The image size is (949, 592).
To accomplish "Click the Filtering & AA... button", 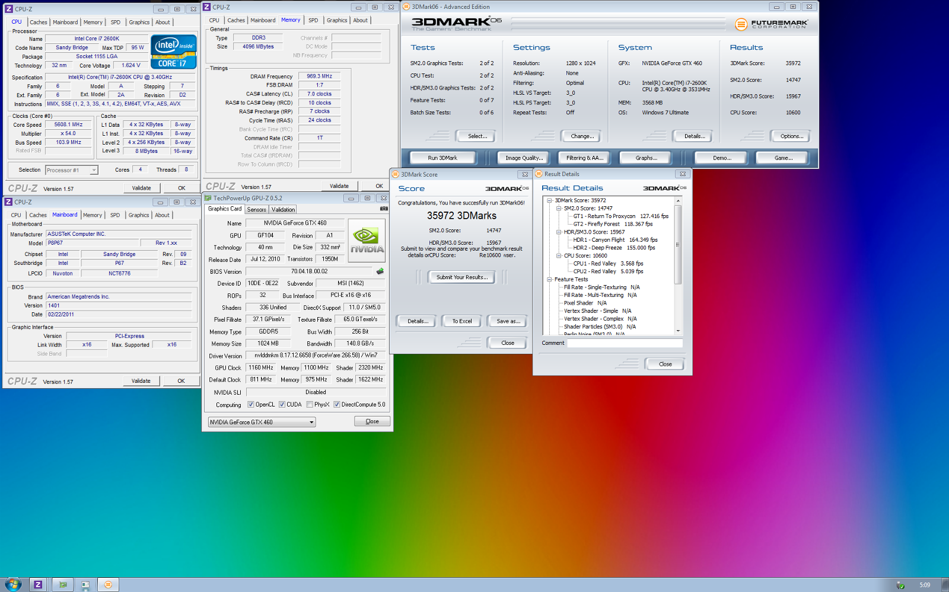I will pyautogui.click(x=584, y=158).
